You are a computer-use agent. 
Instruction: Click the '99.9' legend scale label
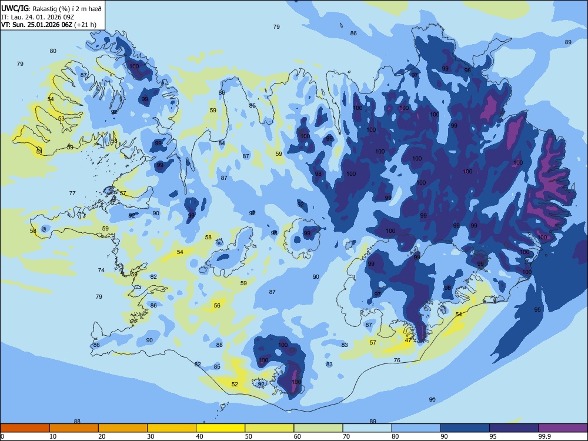[x=544, y=436]
